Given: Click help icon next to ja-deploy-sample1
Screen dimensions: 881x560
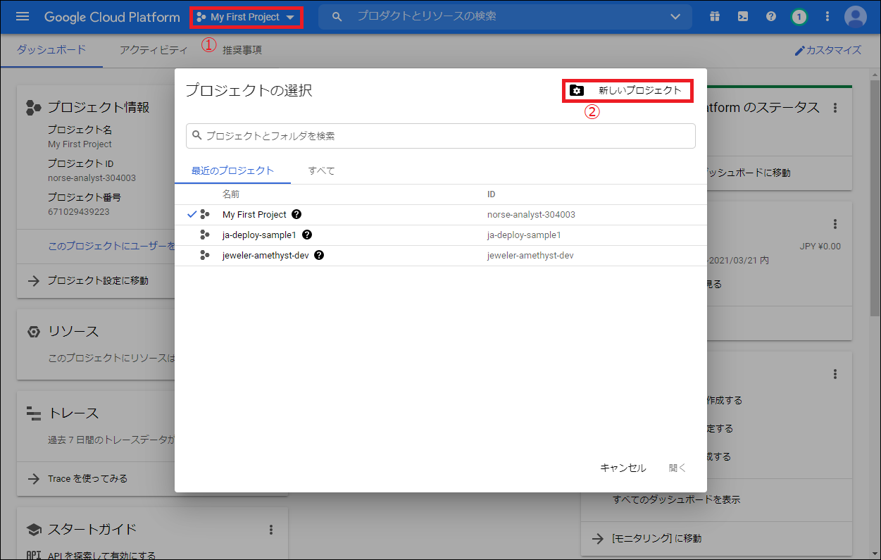Looking at the screenshot, I should pos(307,235).
